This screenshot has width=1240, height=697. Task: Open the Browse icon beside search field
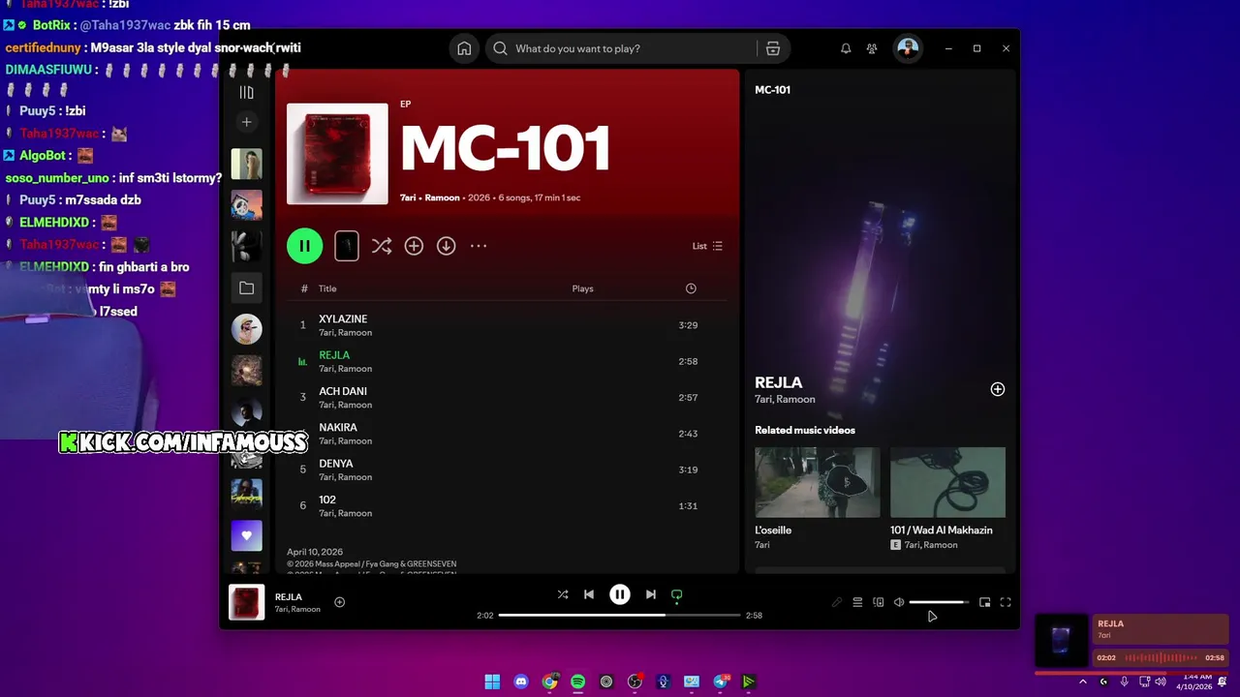pyautogui.click(x=772, y=48)
